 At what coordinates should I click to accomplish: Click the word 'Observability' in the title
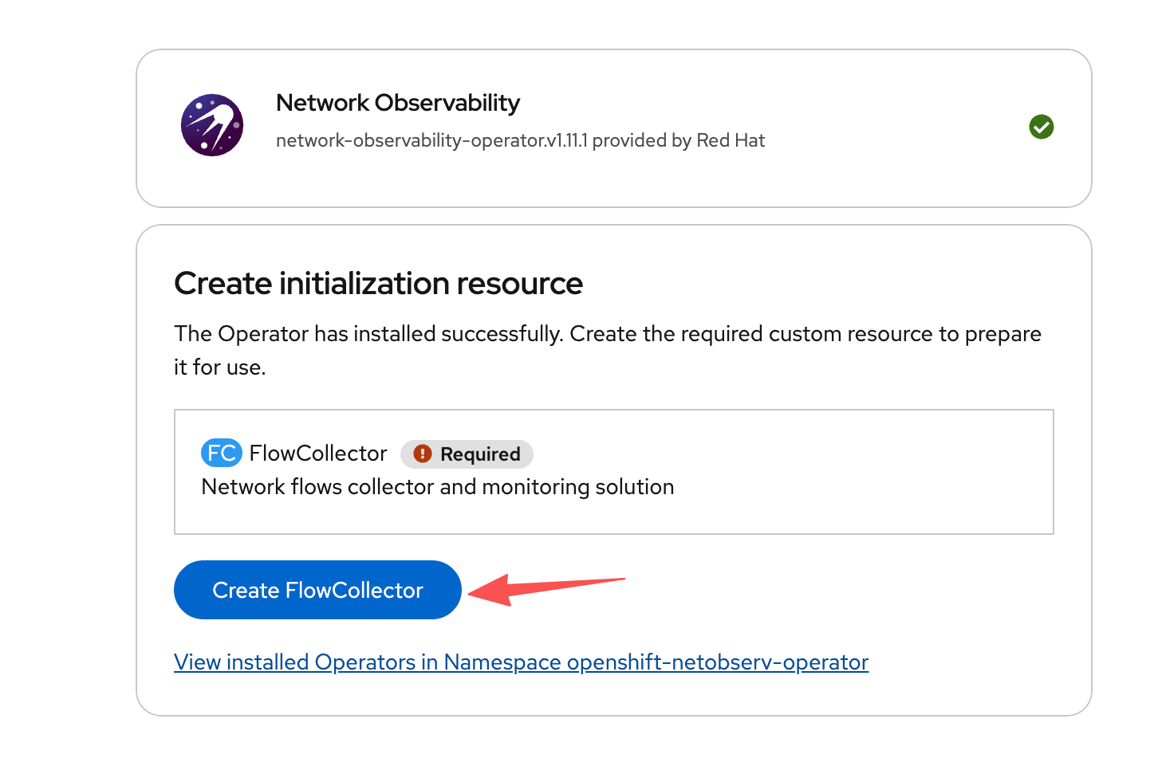(447, 103)
